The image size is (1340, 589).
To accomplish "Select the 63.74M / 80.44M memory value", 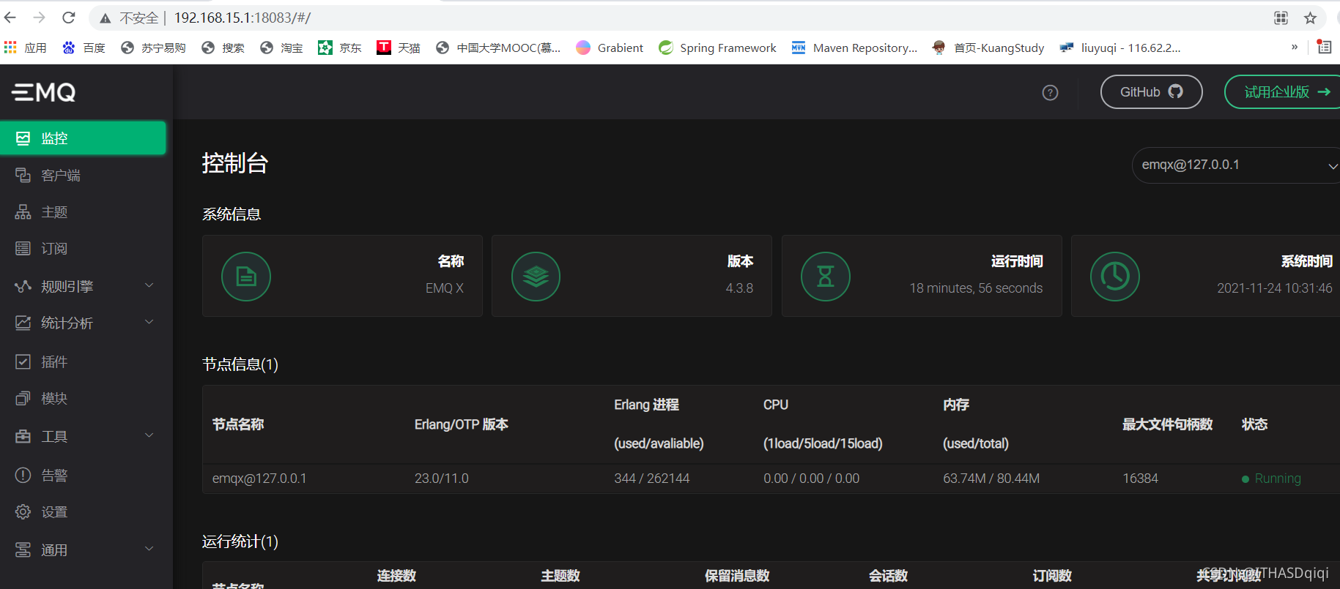I will click(x=991, y=479).
